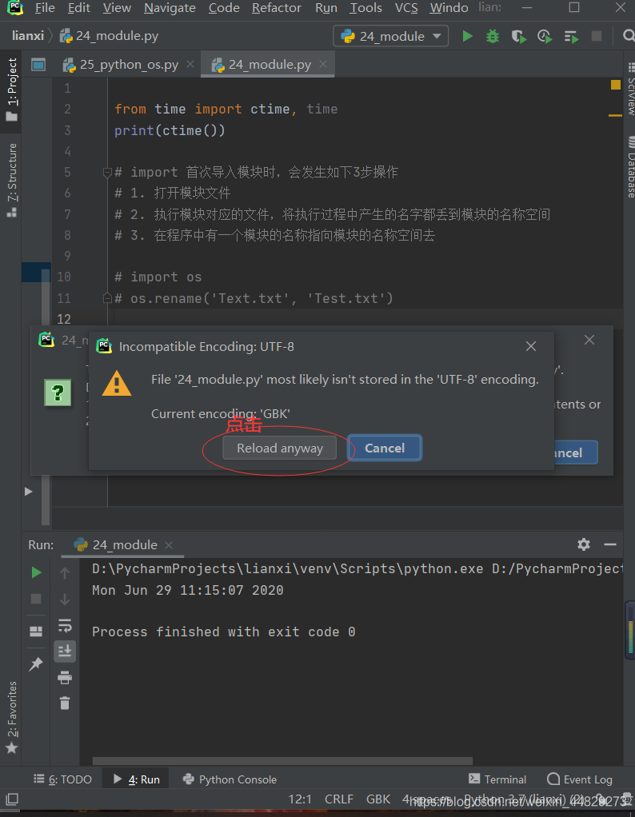Open the VCS menu
Image resolution: width=635 pixels, height=817 pixels.
[x=406, y=8]
